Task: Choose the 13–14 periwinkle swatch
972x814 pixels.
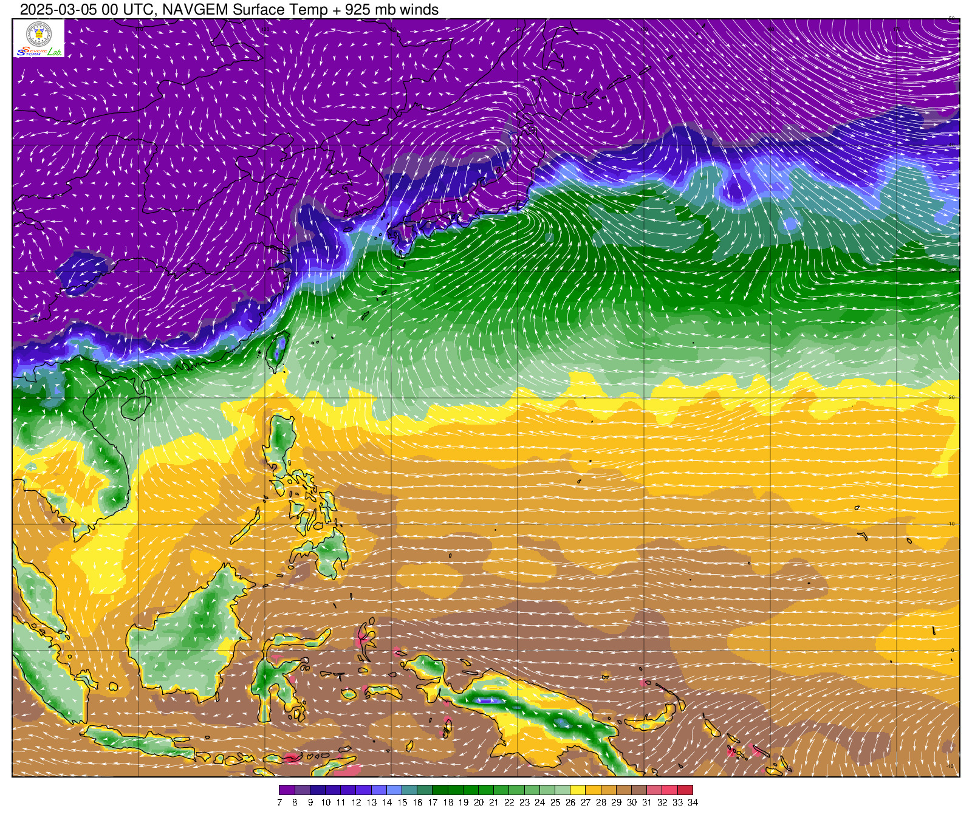Action: tap(378, 790)
